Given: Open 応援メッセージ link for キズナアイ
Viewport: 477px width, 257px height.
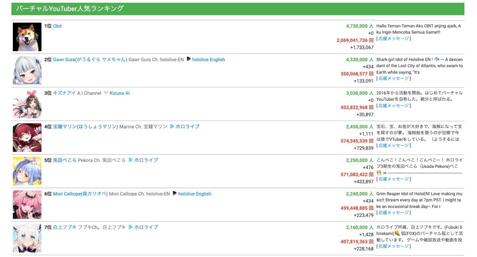Looking at the screenshot, I should pyautogui.click(x=394, y=106).
